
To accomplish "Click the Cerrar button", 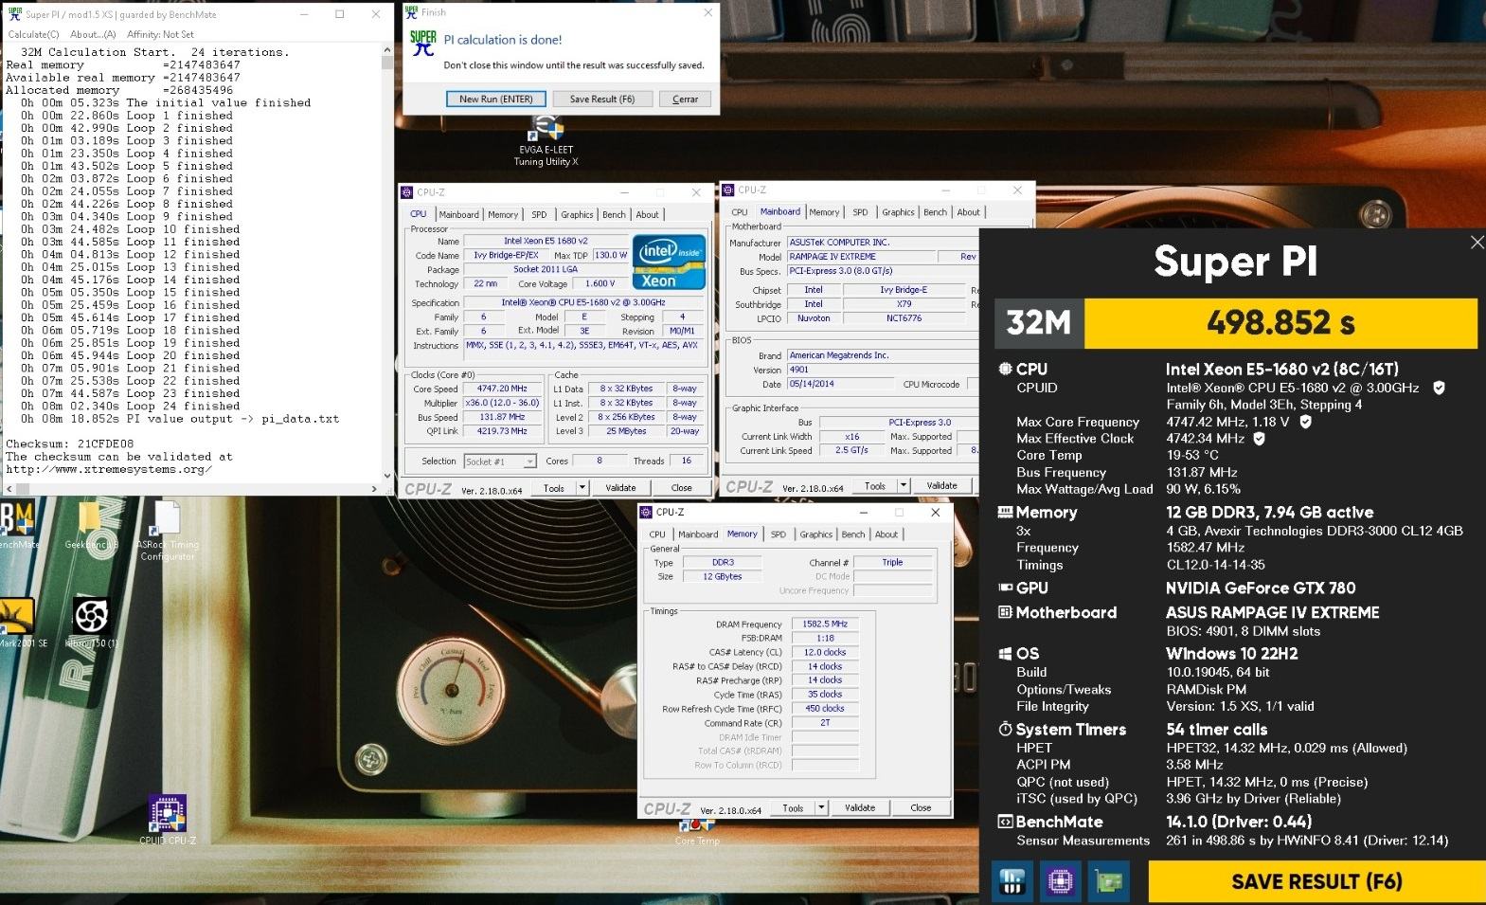I will point(685,99).
